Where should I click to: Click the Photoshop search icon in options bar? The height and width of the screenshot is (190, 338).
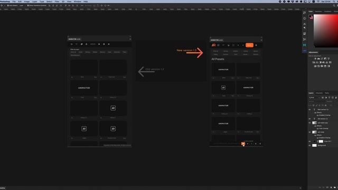point(334,5)
